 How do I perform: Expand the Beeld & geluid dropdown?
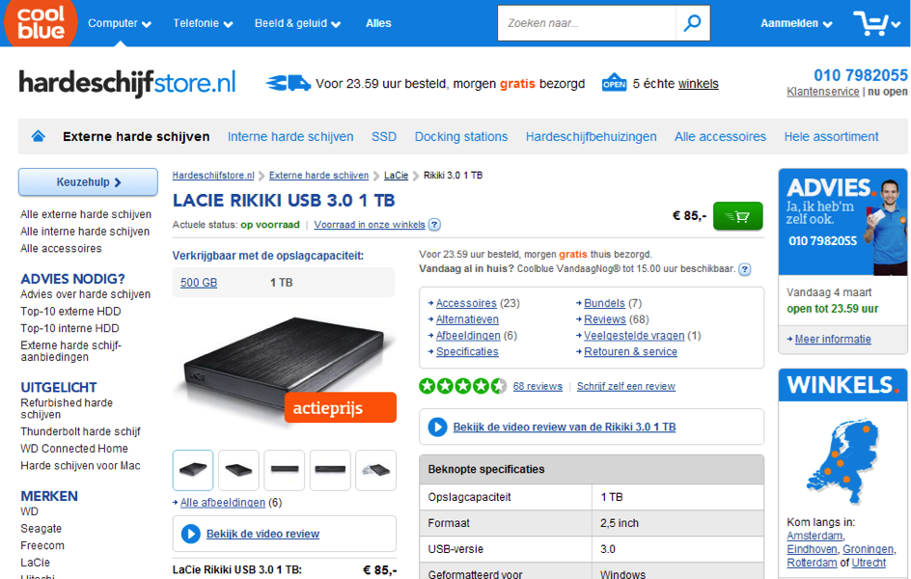[297, 23]
